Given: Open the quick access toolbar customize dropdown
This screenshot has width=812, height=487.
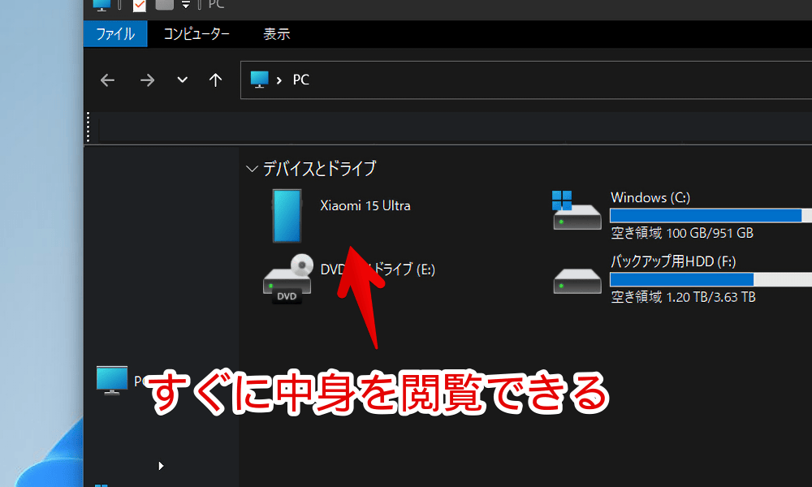Looking at the screenshot, I should pyautogui.click(x=185, y=5).
